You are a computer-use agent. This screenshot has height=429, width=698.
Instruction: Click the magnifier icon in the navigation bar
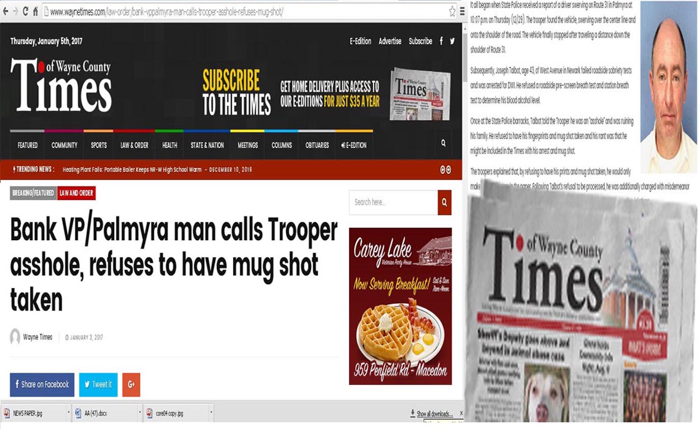pyautogui.click(x=443, y=144)
